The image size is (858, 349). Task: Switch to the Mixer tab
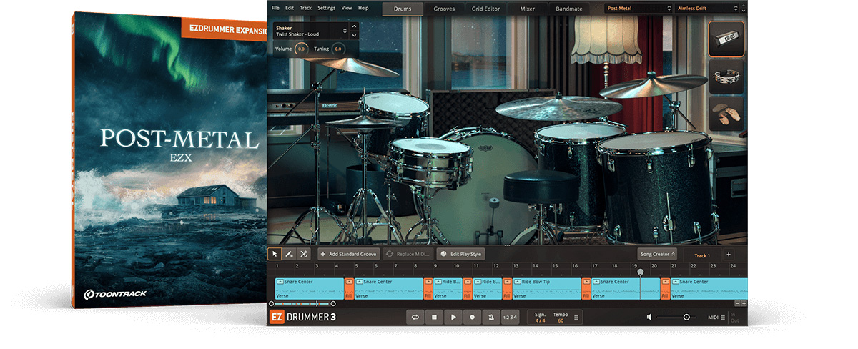pyautogui.click(x=527, y=9)
